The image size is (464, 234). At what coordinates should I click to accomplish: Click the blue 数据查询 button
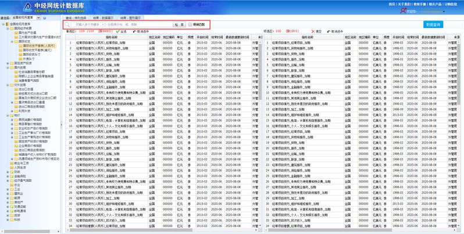pos(434,24)
